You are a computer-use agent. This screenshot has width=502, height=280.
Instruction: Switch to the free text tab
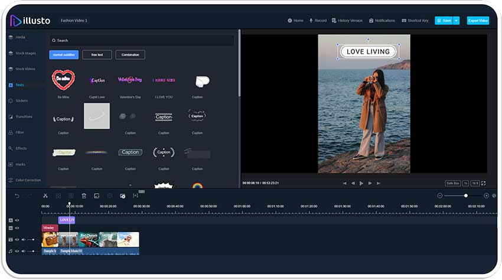tap(97, 55)
